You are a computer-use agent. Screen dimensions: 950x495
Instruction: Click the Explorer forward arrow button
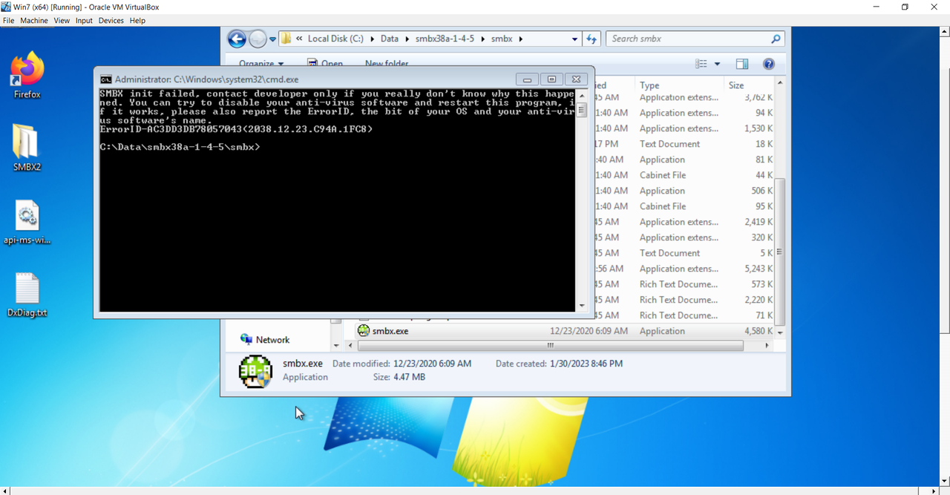[x=258, y=39]
